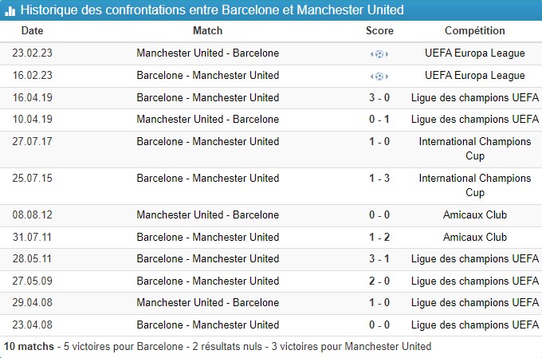The image size is (542, 358).
Task: Click the Date column header
Action: coord(33,31)
